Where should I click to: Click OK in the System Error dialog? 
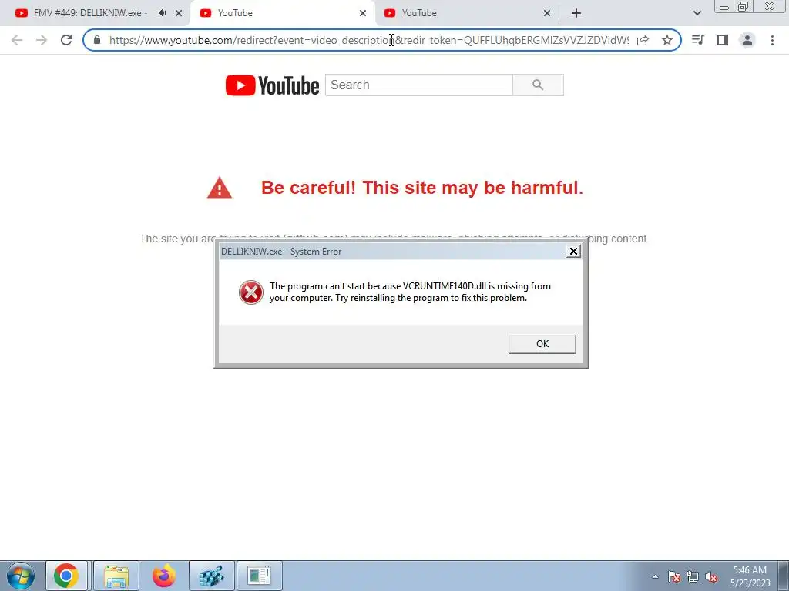(x=542, y=344)
